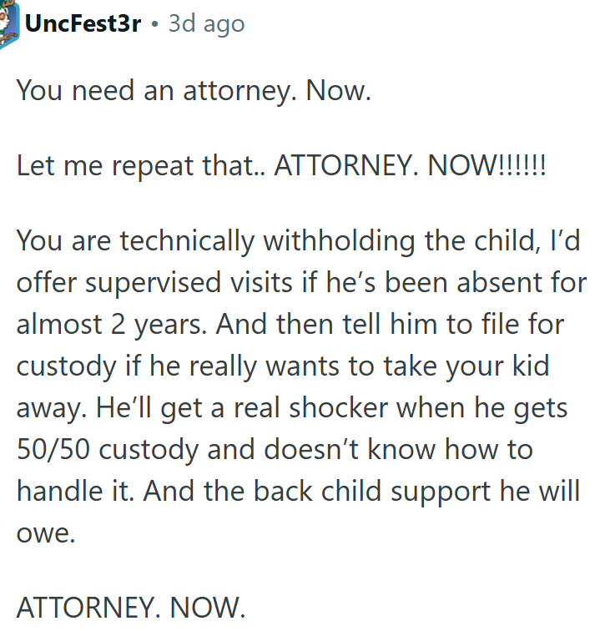The height and width of the screenshot is (631, 600).
Task: Click the '3d ago' comment timestamp
Action: pyautogui.click(x=206, y=23)
